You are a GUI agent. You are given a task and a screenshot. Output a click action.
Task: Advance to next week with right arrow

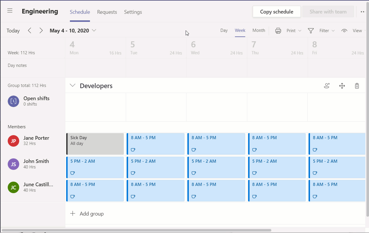coord(41,30)
